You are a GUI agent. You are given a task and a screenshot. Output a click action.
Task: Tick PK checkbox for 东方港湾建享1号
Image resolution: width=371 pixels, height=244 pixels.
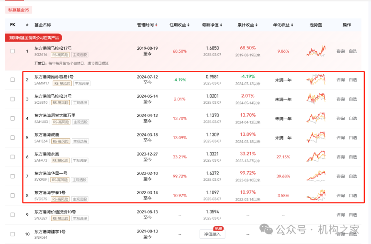click(x=13, y=234)
